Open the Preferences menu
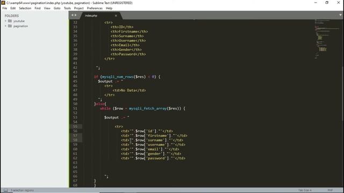 (95, 8)
